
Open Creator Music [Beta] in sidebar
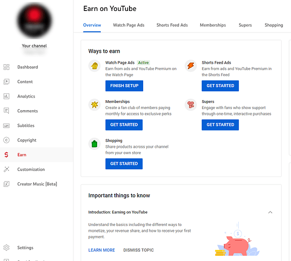(37, 184)
